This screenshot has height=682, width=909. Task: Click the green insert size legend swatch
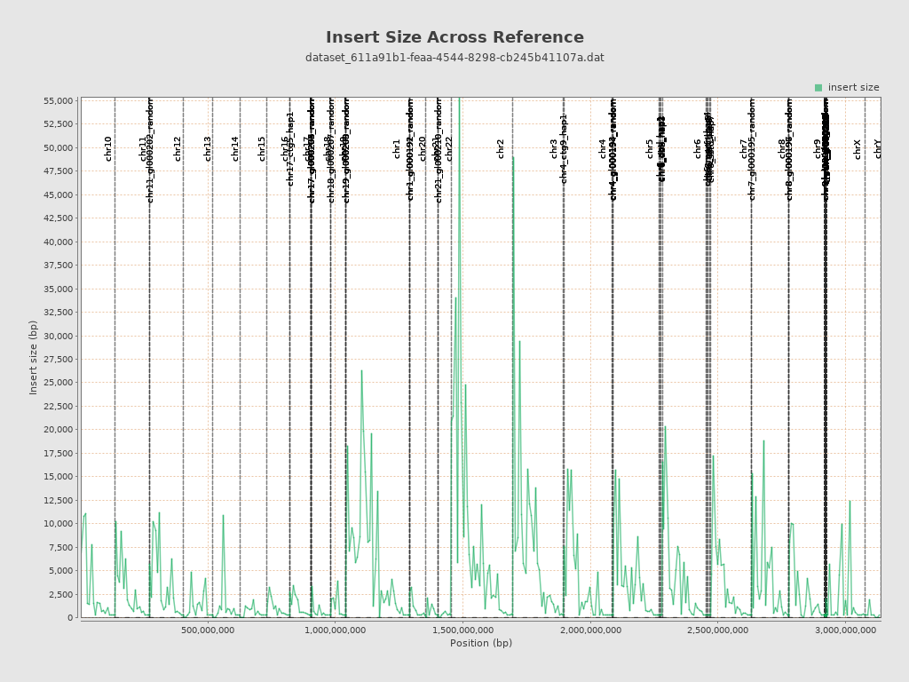(818, 88)
